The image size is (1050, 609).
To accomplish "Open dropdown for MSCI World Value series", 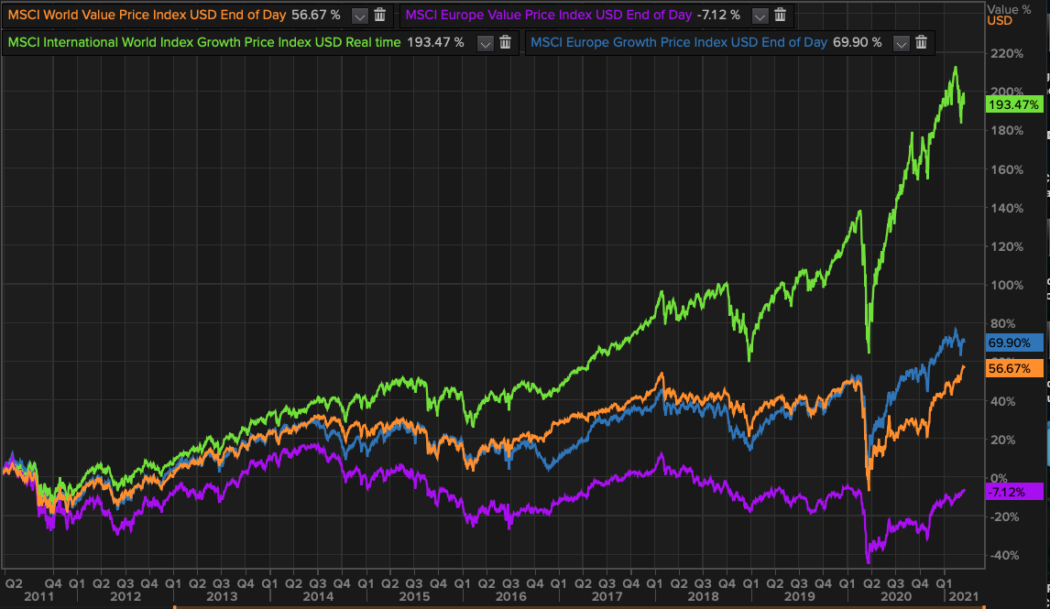I will coord(359,16).
